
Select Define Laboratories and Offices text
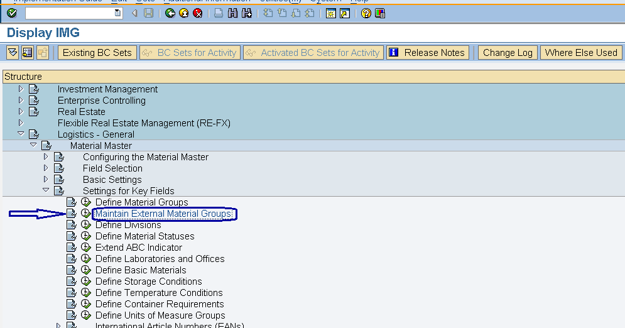160,259
